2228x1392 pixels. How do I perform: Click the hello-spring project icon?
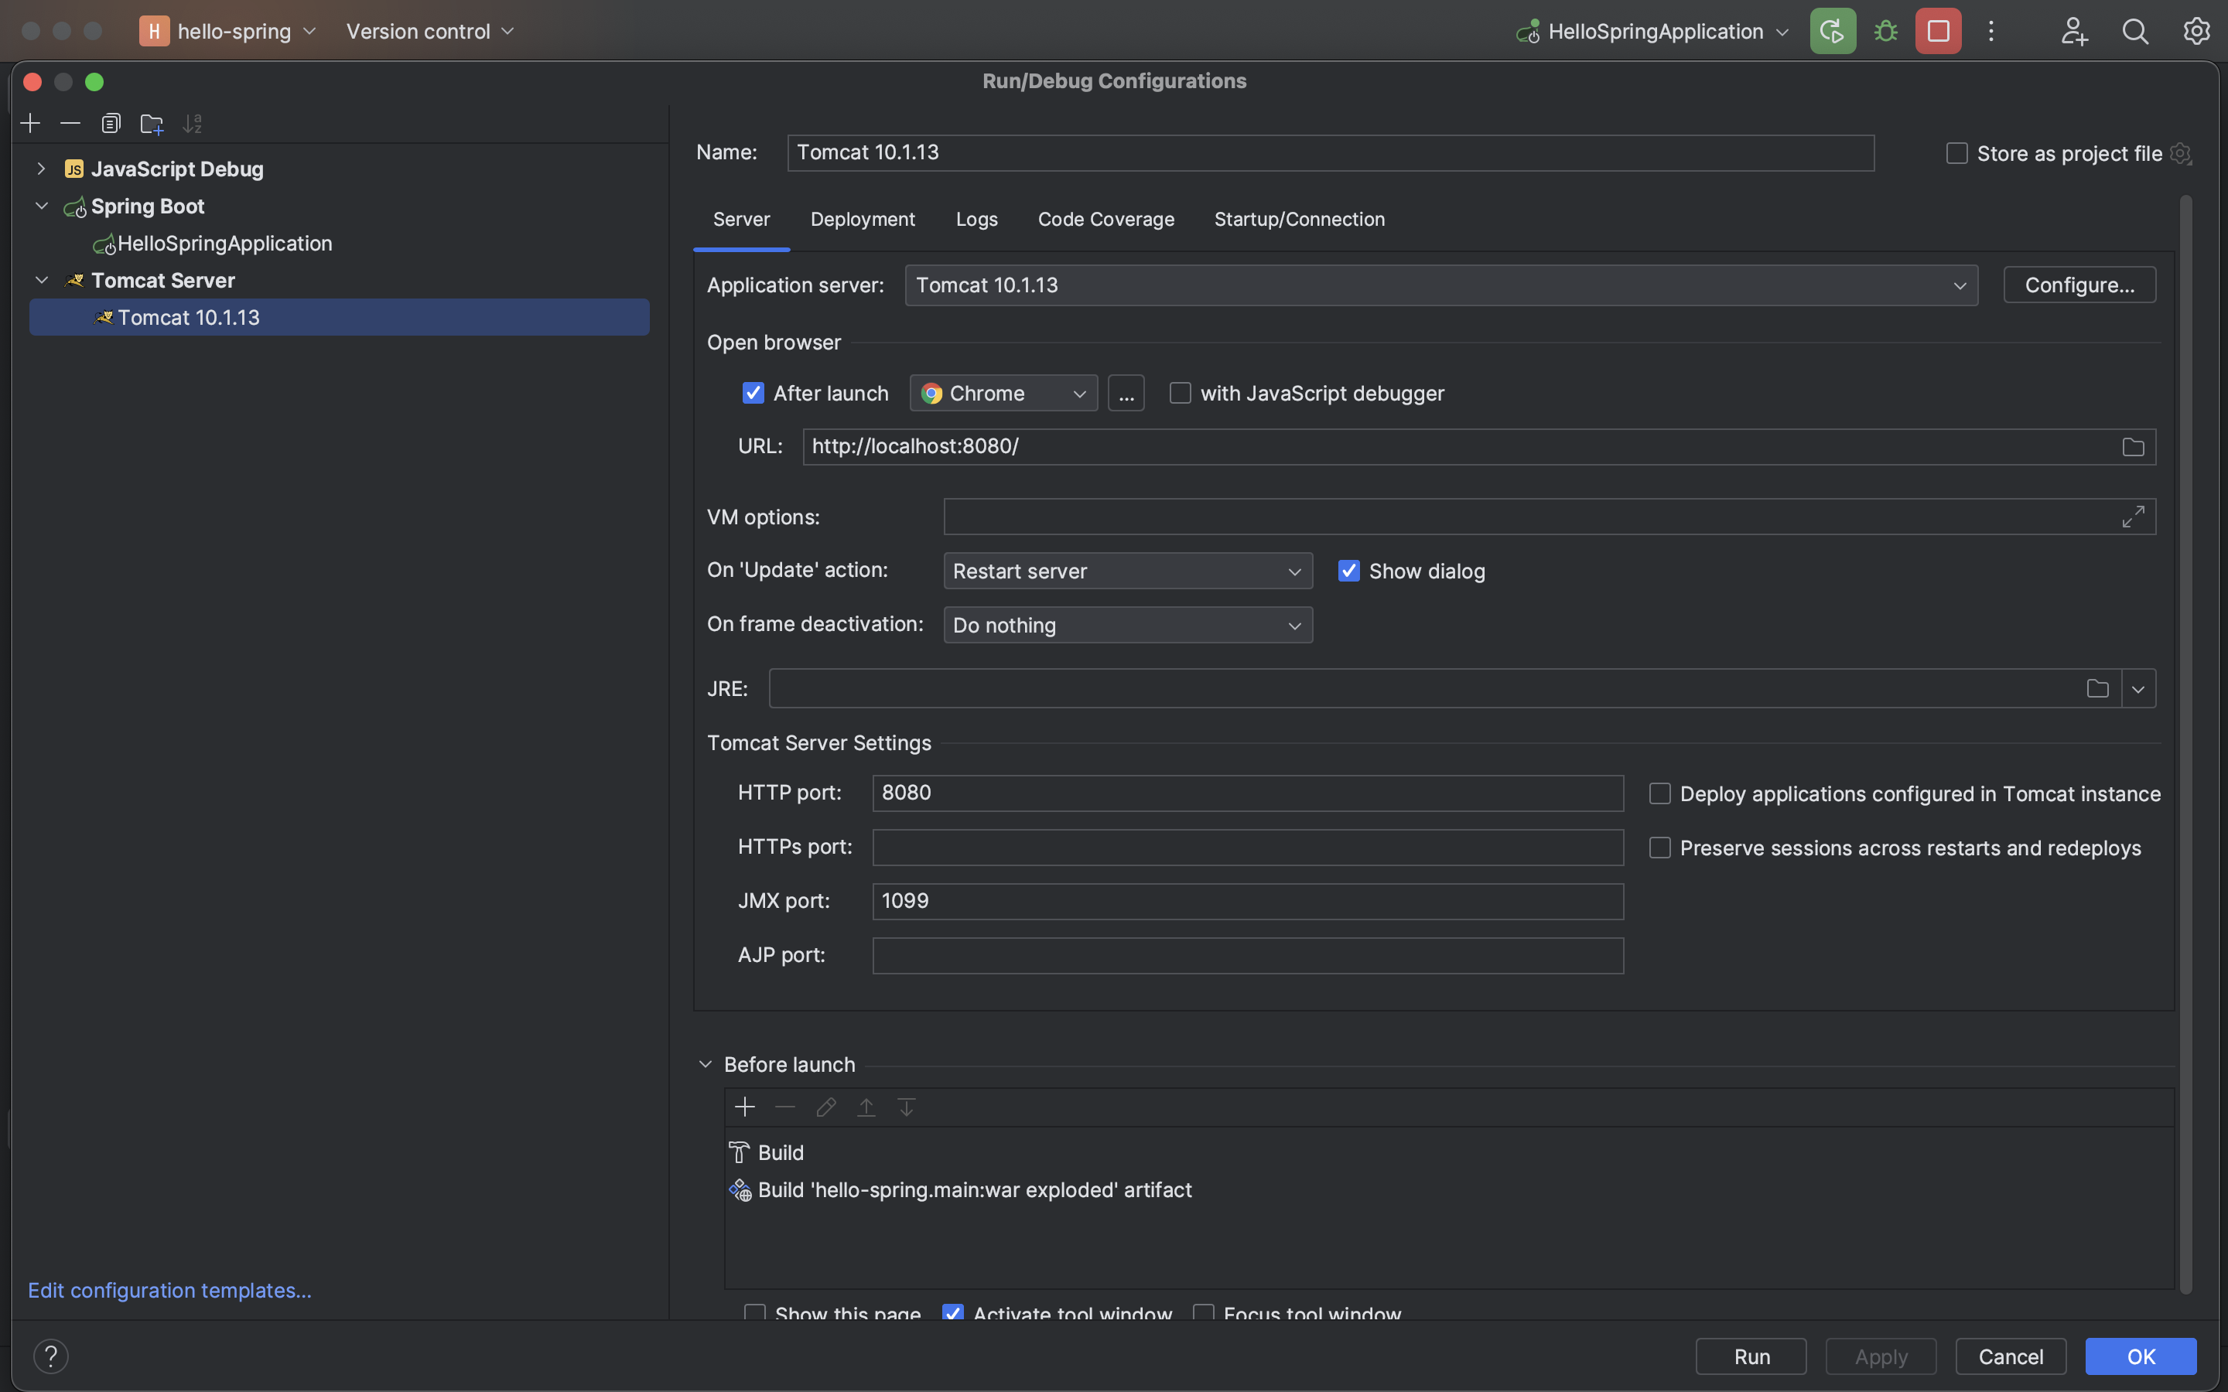click(x=154, y=31)
